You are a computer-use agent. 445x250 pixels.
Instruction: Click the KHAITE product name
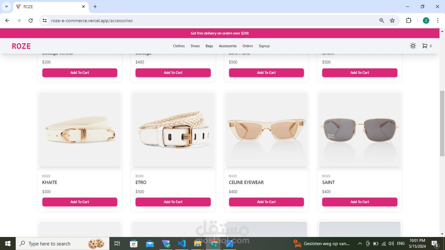50,182
